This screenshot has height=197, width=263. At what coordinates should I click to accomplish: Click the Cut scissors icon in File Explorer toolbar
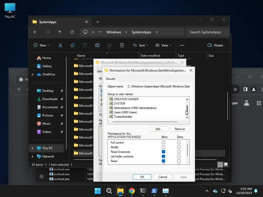pos(60,45)
